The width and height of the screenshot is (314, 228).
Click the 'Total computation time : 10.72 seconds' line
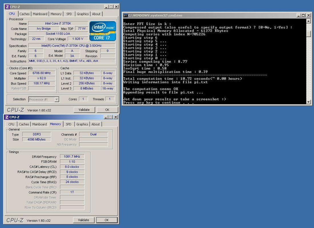pyautogui.click(x=183, y=79)
